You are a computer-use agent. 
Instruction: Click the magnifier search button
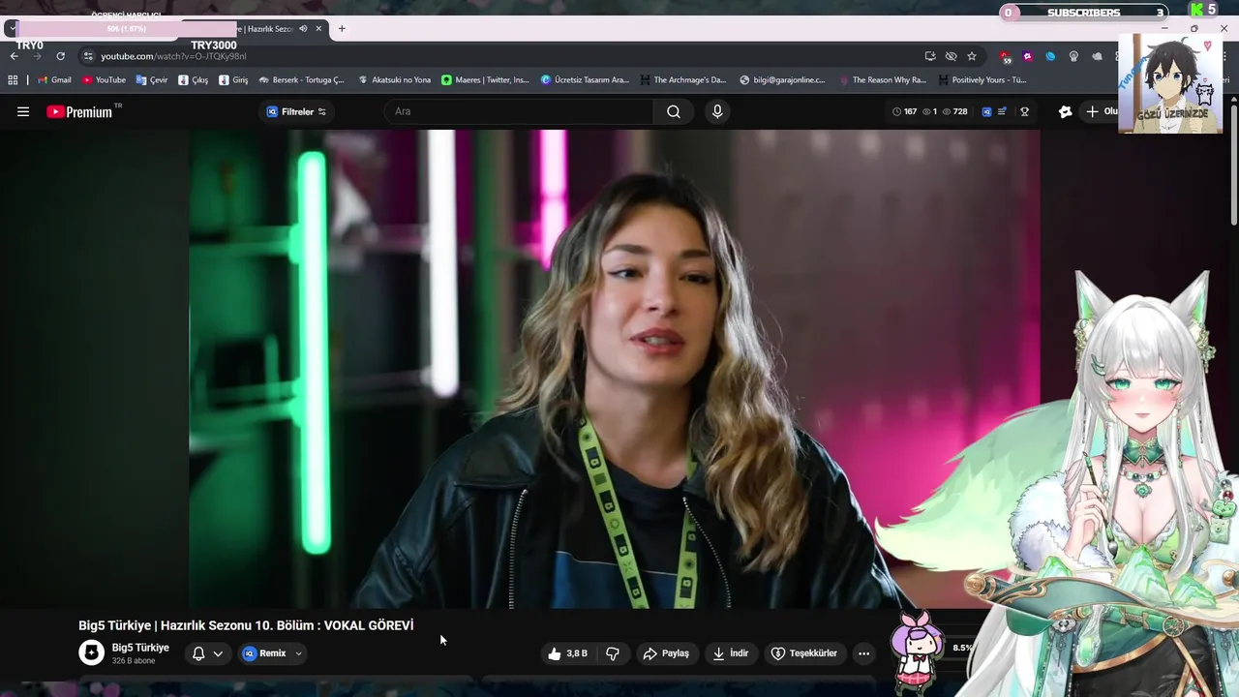pos(674,111)
